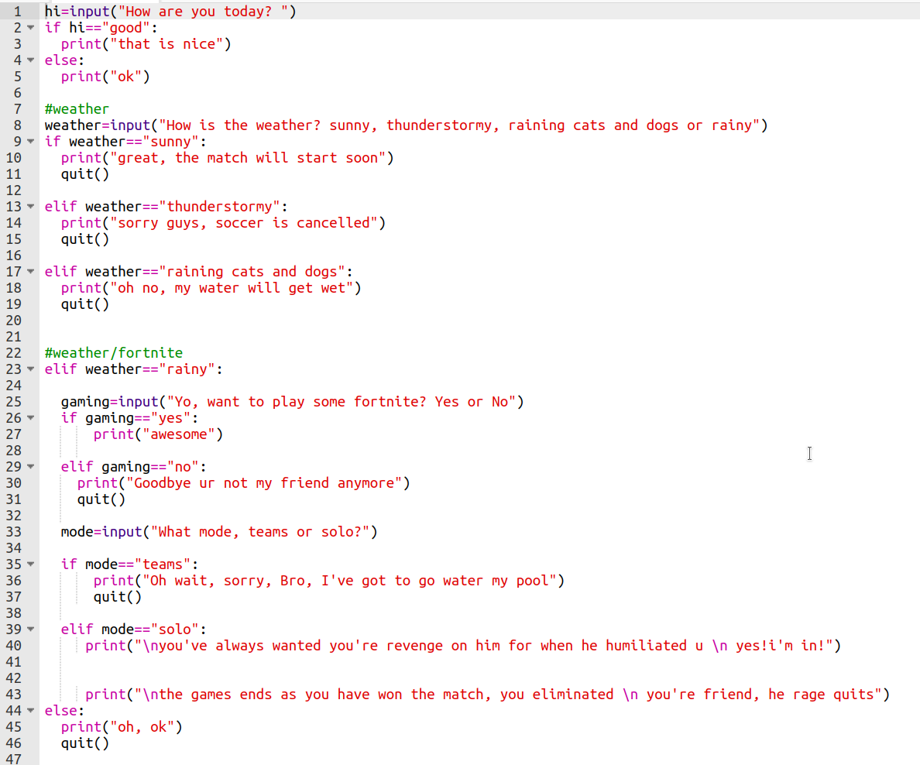Collapse the final else block on line 44

(x=30, y=711)
